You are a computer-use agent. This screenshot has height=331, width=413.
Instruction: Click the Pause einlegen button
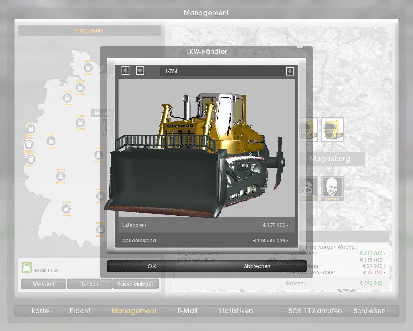coord(136,284)
